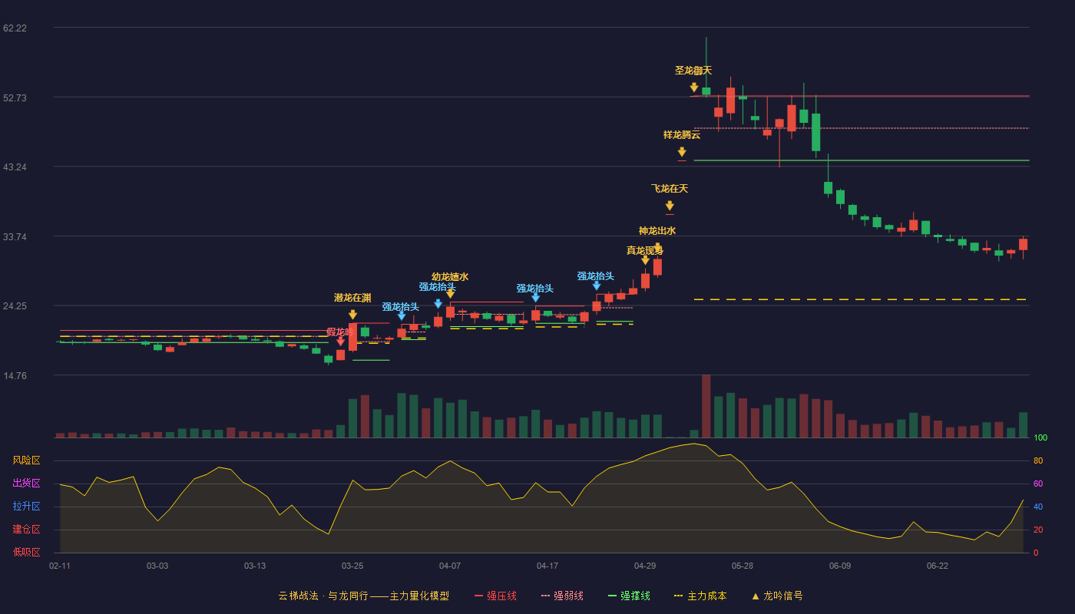The image size is (1075, 614).
Task: Click the 52.73 price axis label
Action: [15, 97]
